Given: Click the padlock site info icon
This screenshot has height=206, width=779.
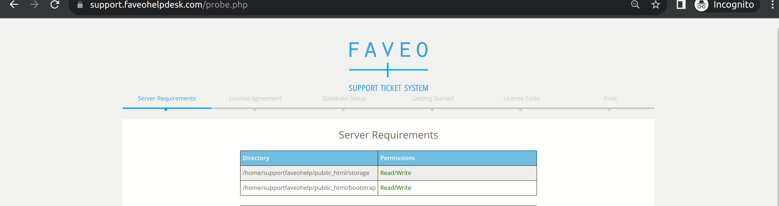Looking at the screenshot, I should [x=80, y=5].
